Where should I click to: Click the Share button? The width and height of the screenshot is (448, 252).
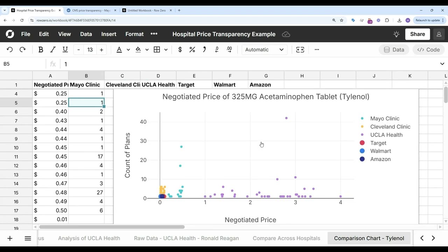pos(418,34)
